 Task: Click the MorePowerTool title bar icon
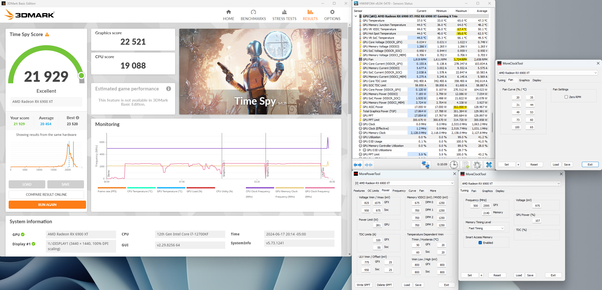(x=356, y=174)
